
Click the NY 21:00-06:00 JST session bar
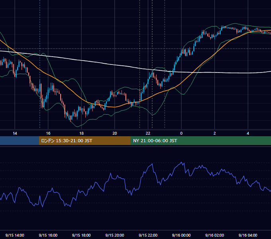[200, 141]
